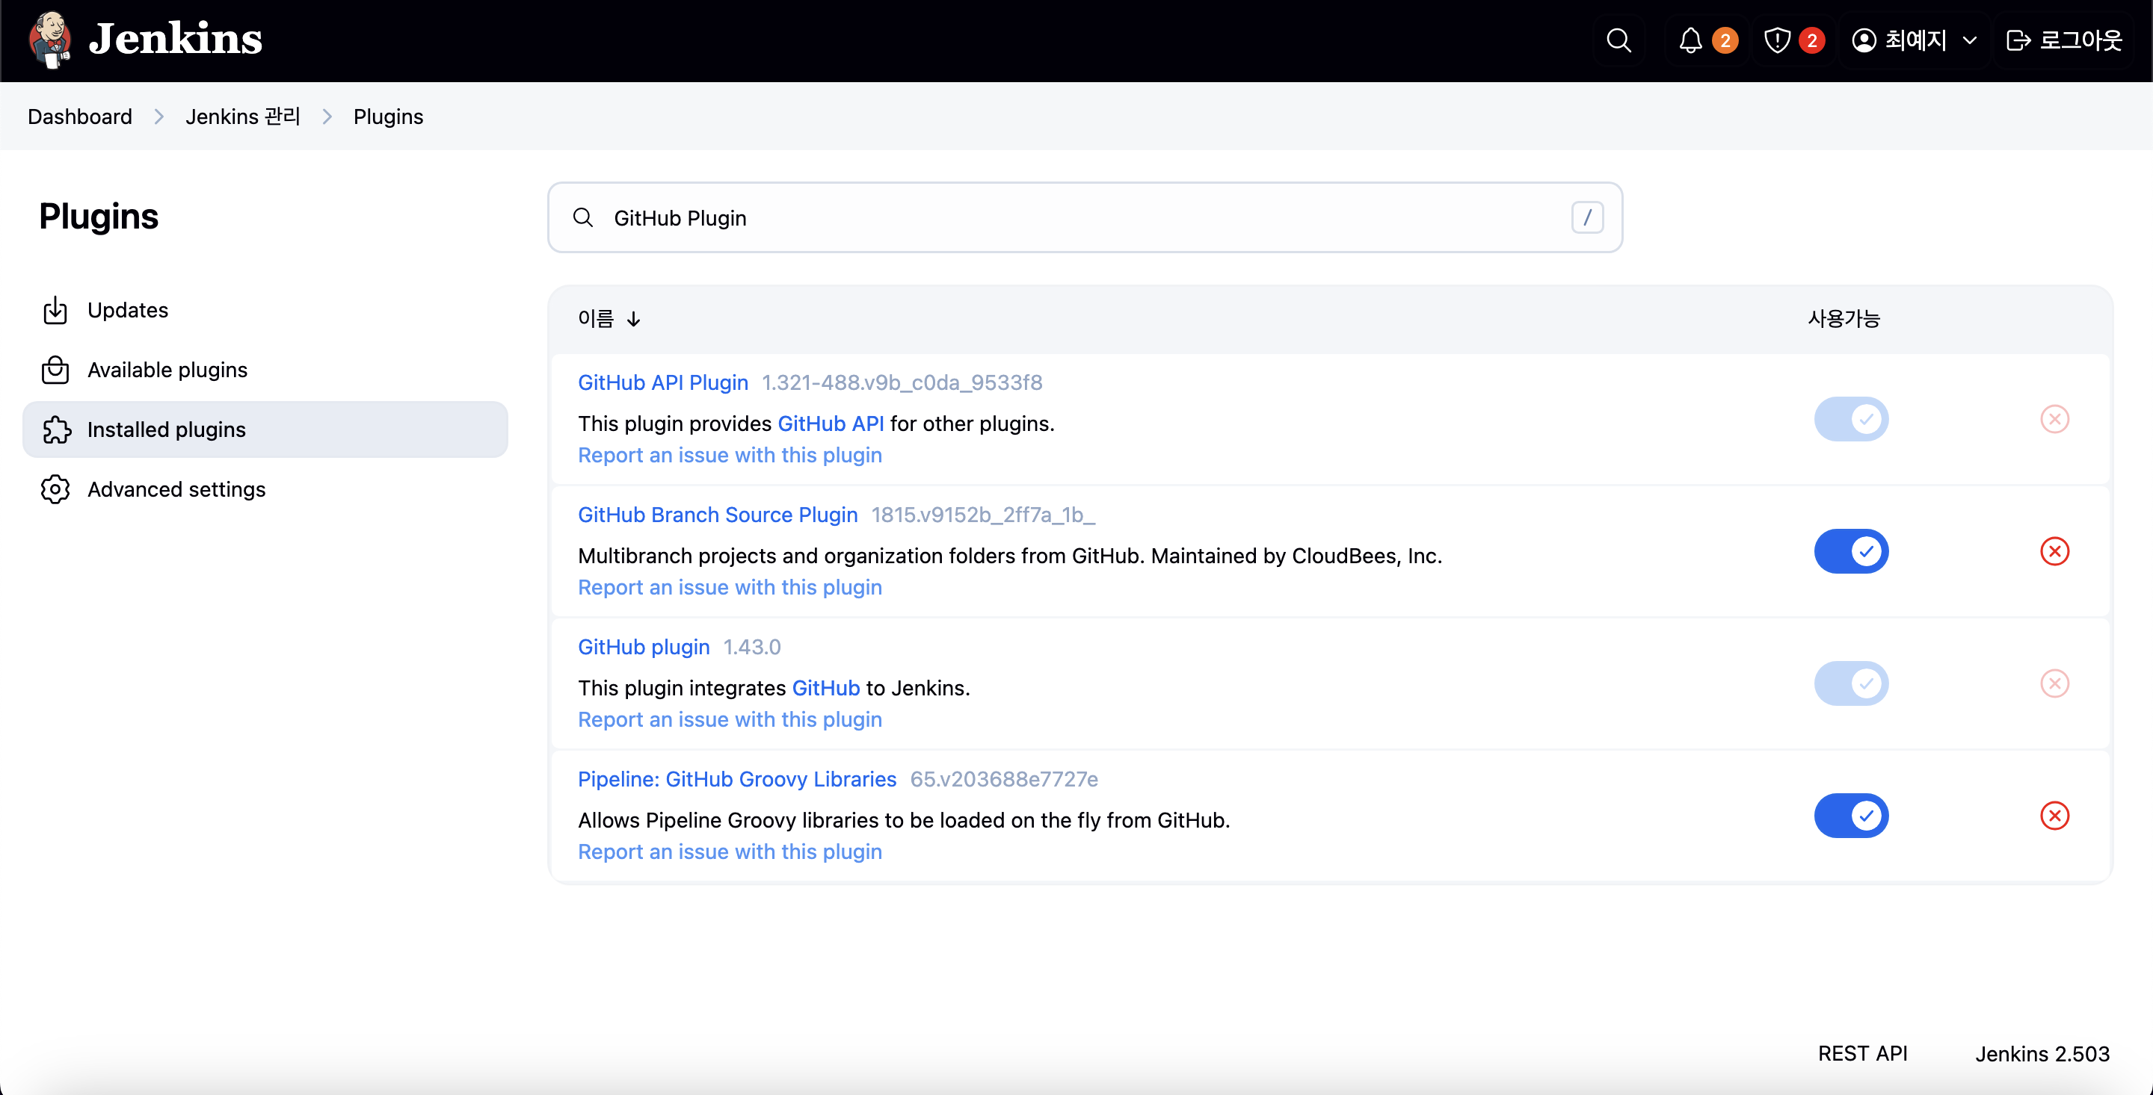Disable GitHub Branch Source Plugin toggle
The image size is (2153, 1095).
(1850, 550)
